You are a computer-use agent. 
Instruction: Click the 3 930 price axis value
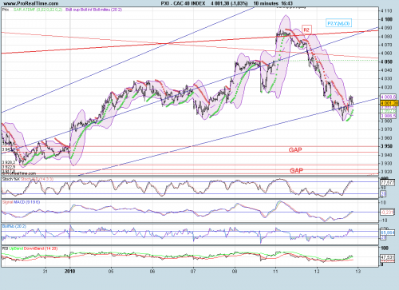pos(386,164)
